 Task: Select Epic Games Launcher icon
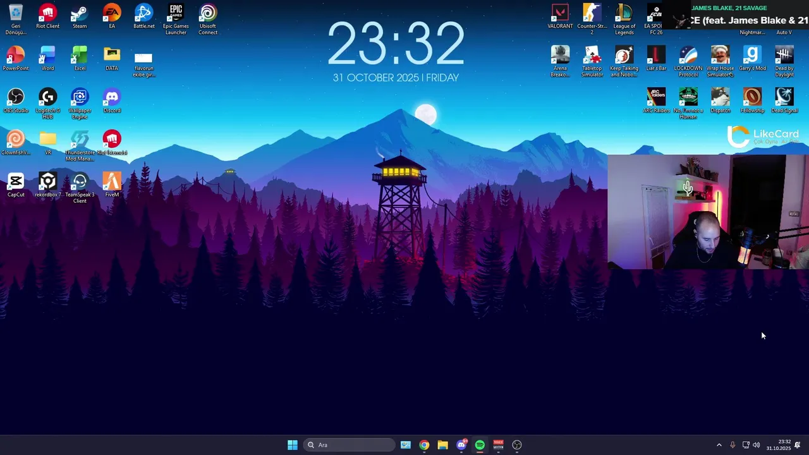(x=176, y=19)
